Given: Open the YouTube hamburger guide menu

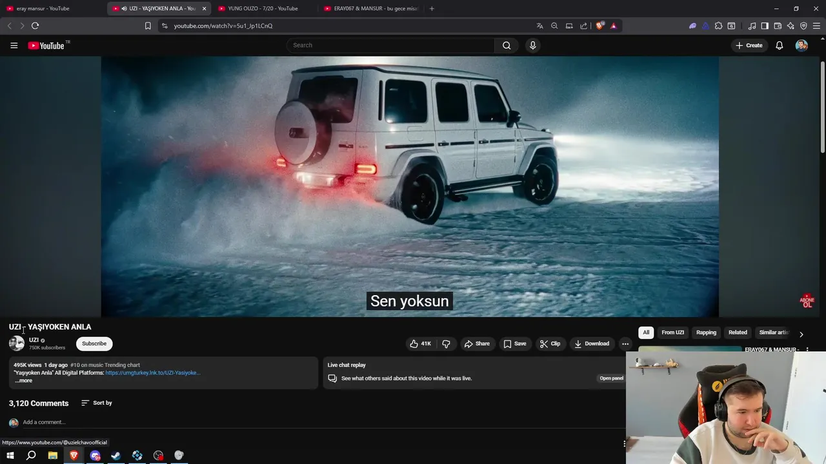Looking at the screenshot, I should (x=14, y=45).
